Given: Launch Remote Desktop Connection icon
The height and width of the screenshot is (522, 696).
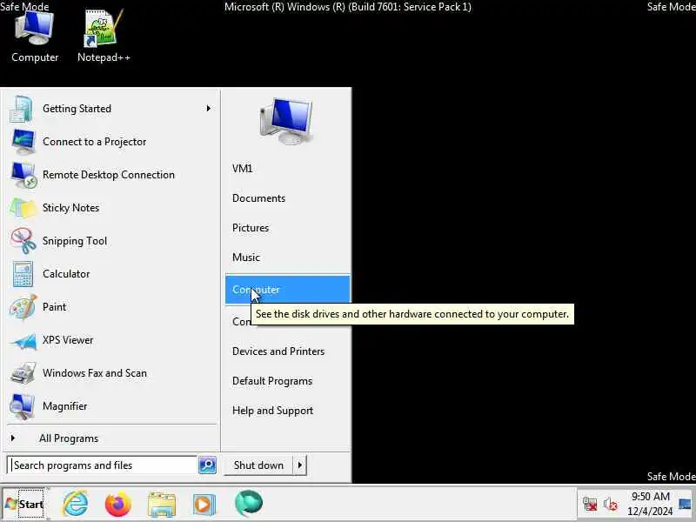Looking at the screenshot, I should pyautogui.click(x=23, y=175).
